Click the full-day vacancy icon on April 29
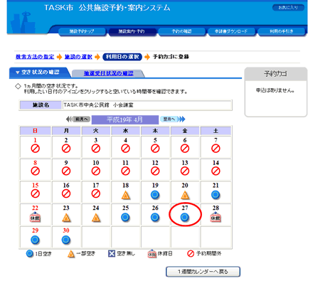 35,240
